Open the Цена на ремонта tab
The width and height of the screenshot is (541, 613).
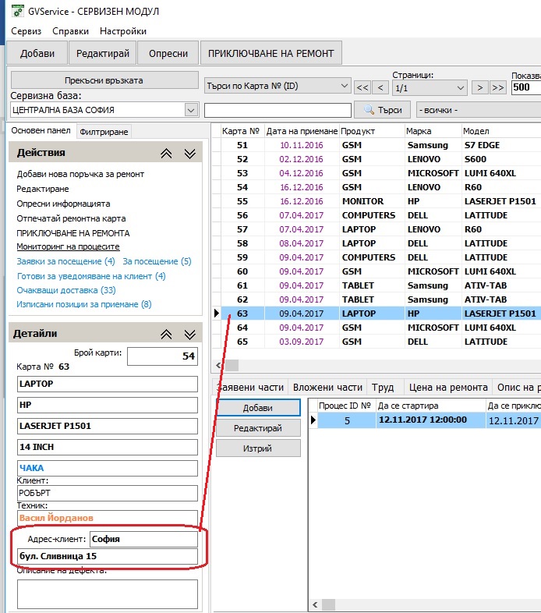click(448, 388)
